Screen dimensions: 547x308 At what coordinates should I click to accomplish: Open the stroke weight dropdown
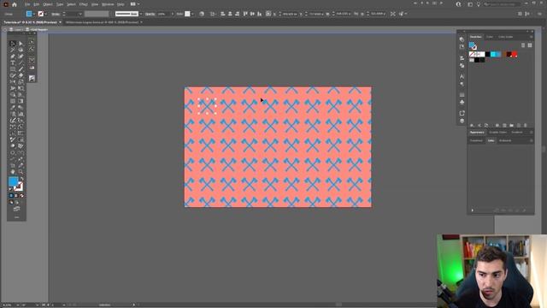[x=80, y=14]
